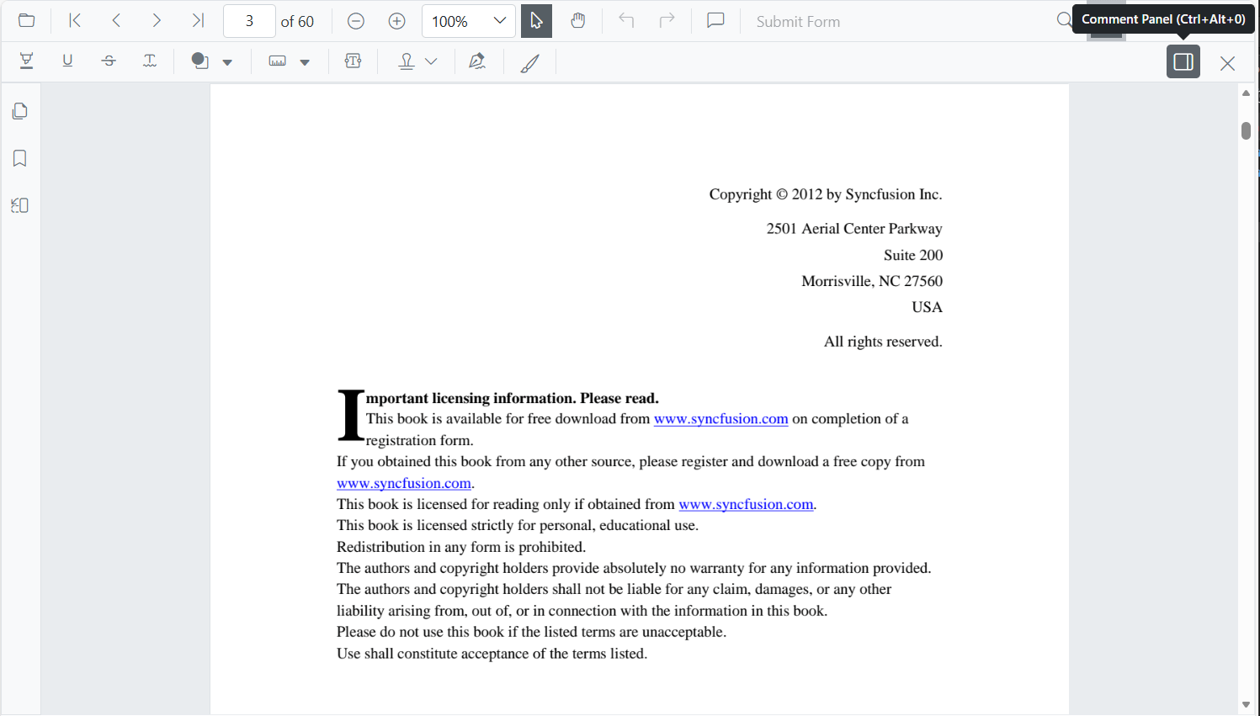1260x716 pixels.
Task: Apply the Underline annotation tool
Action: pyautogui.click(x=68, y=61)
